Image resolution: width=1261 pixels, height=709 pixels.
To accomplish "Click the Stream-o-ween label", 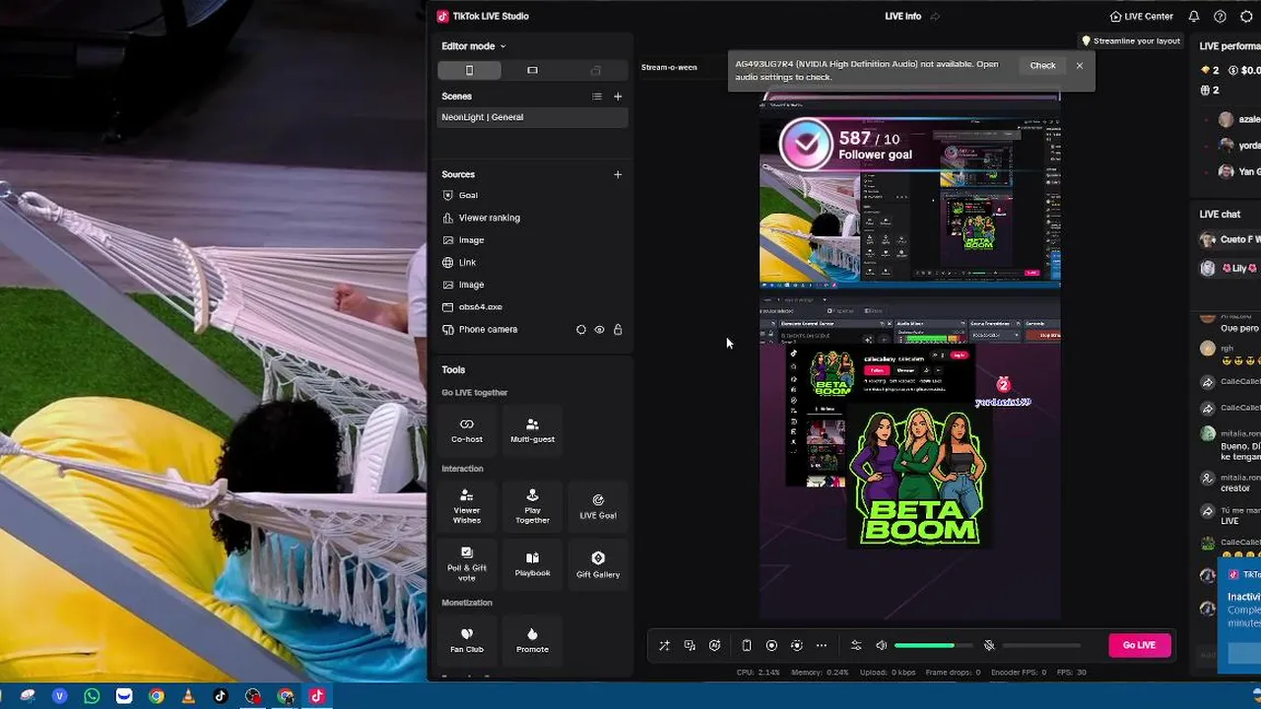I will [669, 67].
